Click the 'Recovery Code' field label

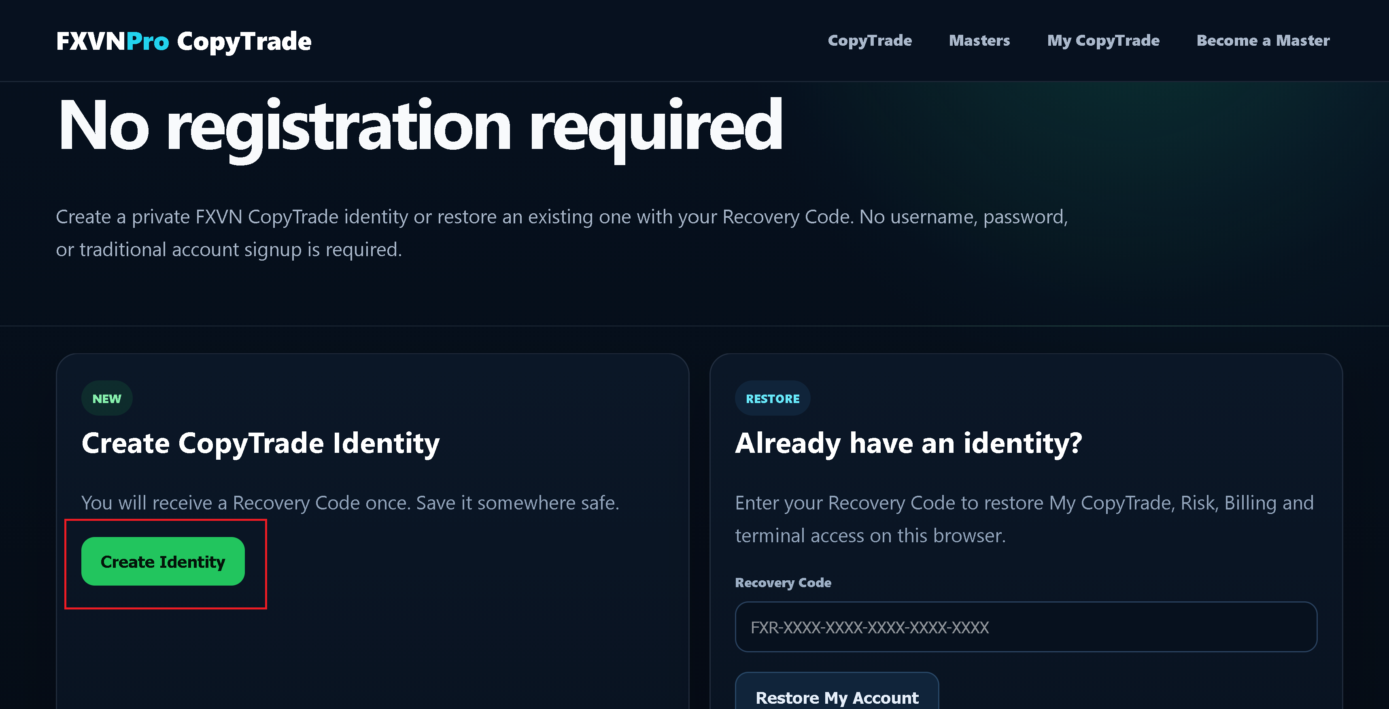[783, 583]
